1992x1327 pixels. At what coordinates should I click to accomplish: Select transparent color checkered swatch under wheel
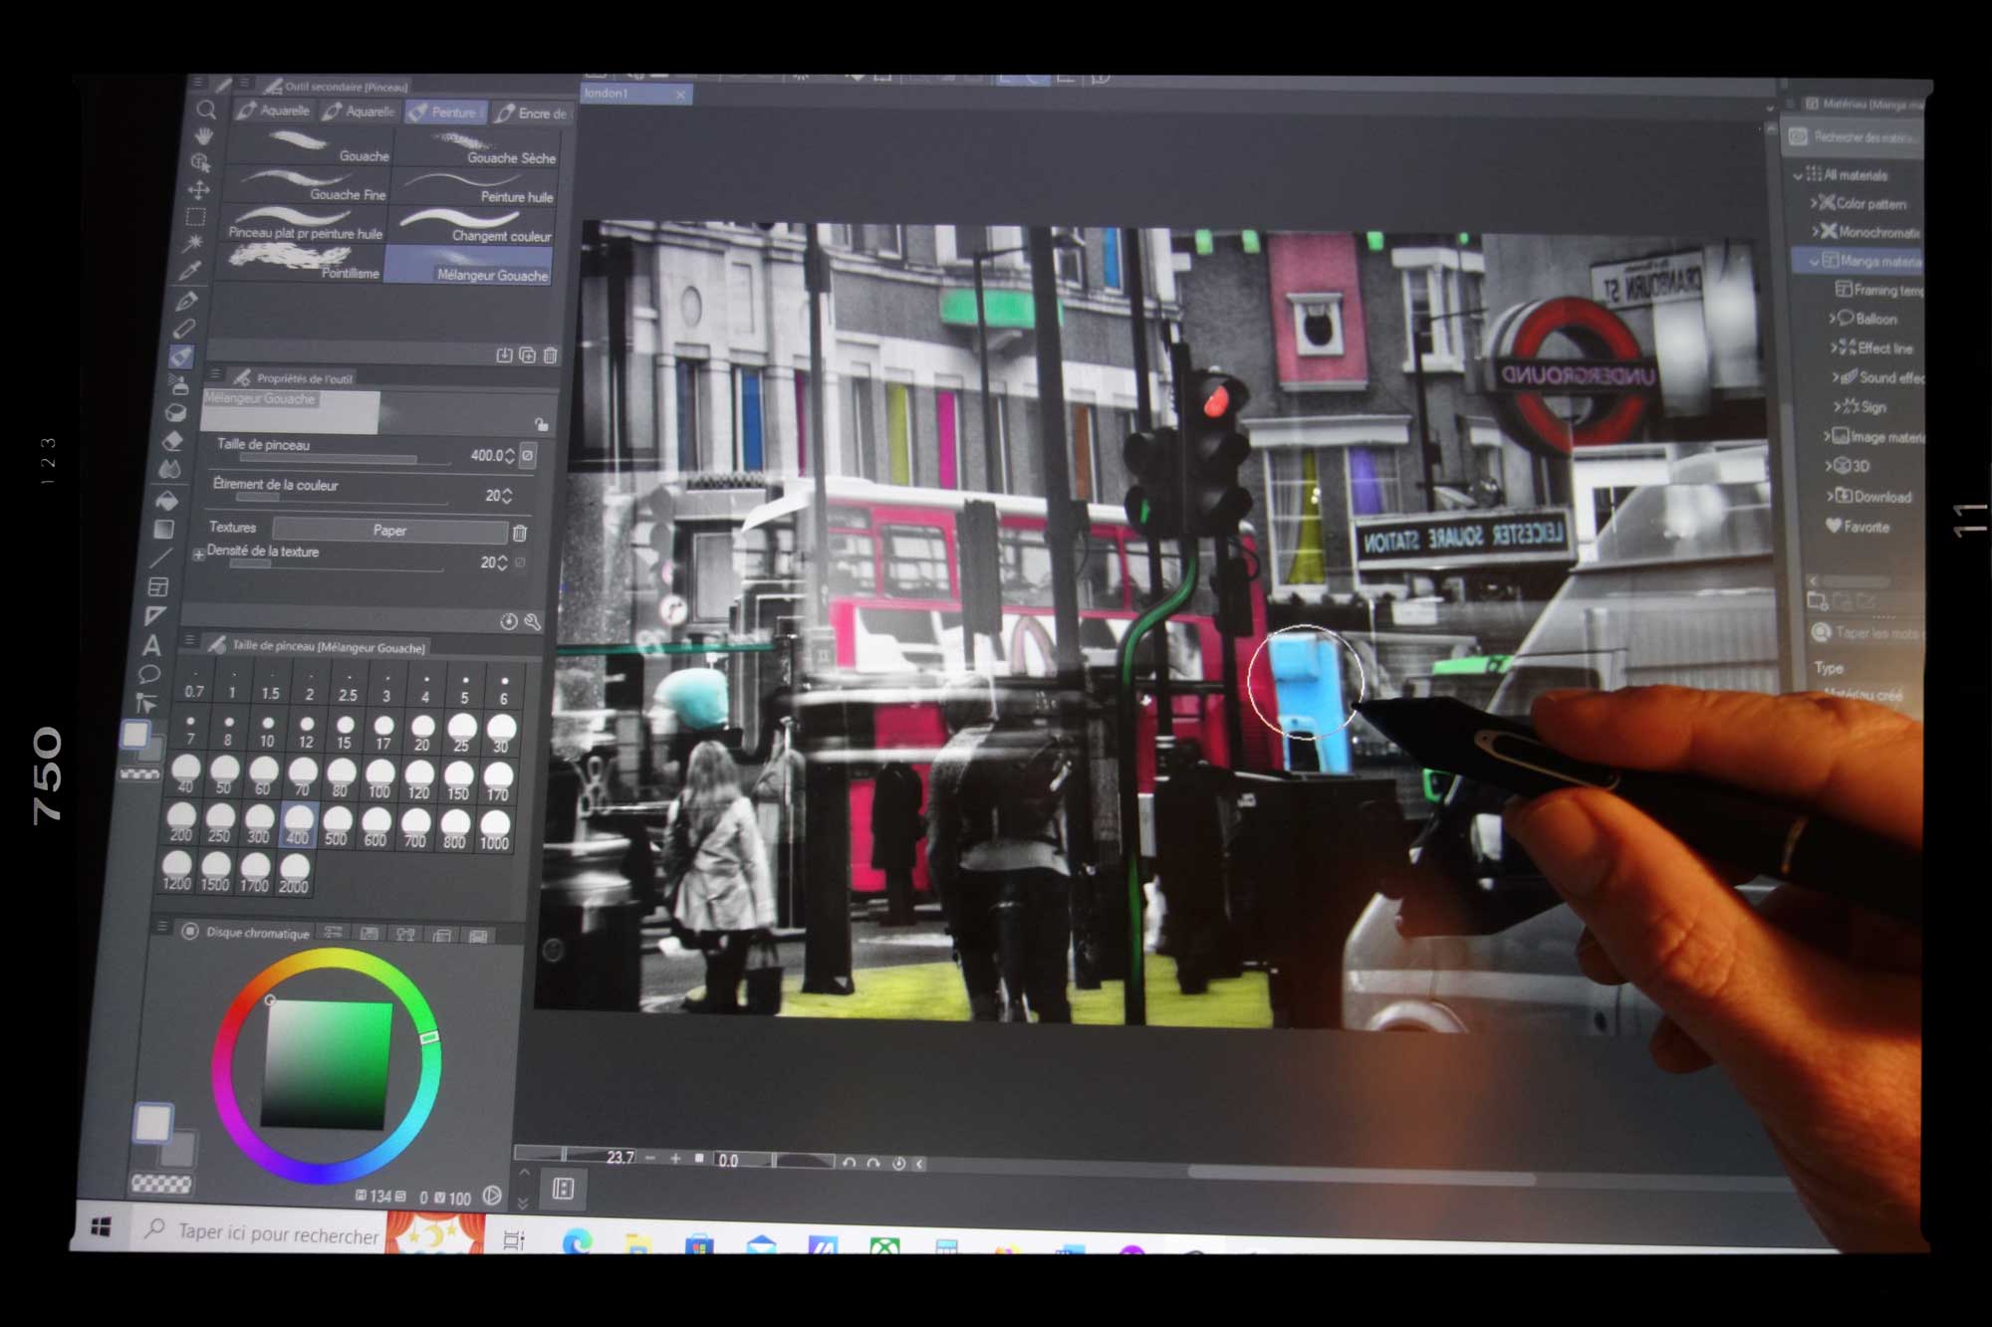(x=161, y=1184)
